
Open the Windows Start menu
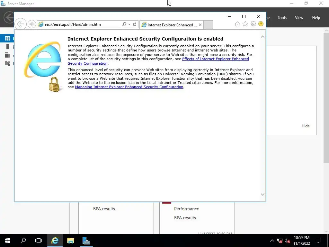click(8, 241)
